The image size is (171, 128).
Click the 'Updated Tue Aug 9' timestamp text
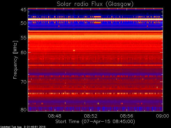(x=23, y=127)
